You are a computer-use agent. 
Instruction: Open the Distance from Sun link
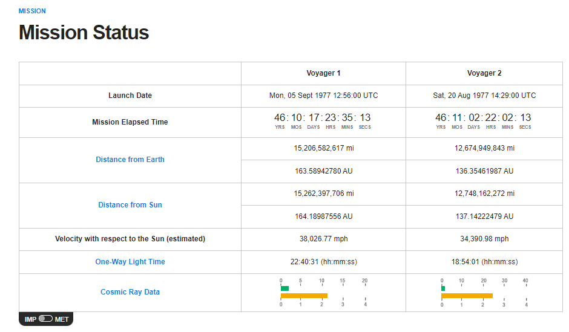coord(130,205)
